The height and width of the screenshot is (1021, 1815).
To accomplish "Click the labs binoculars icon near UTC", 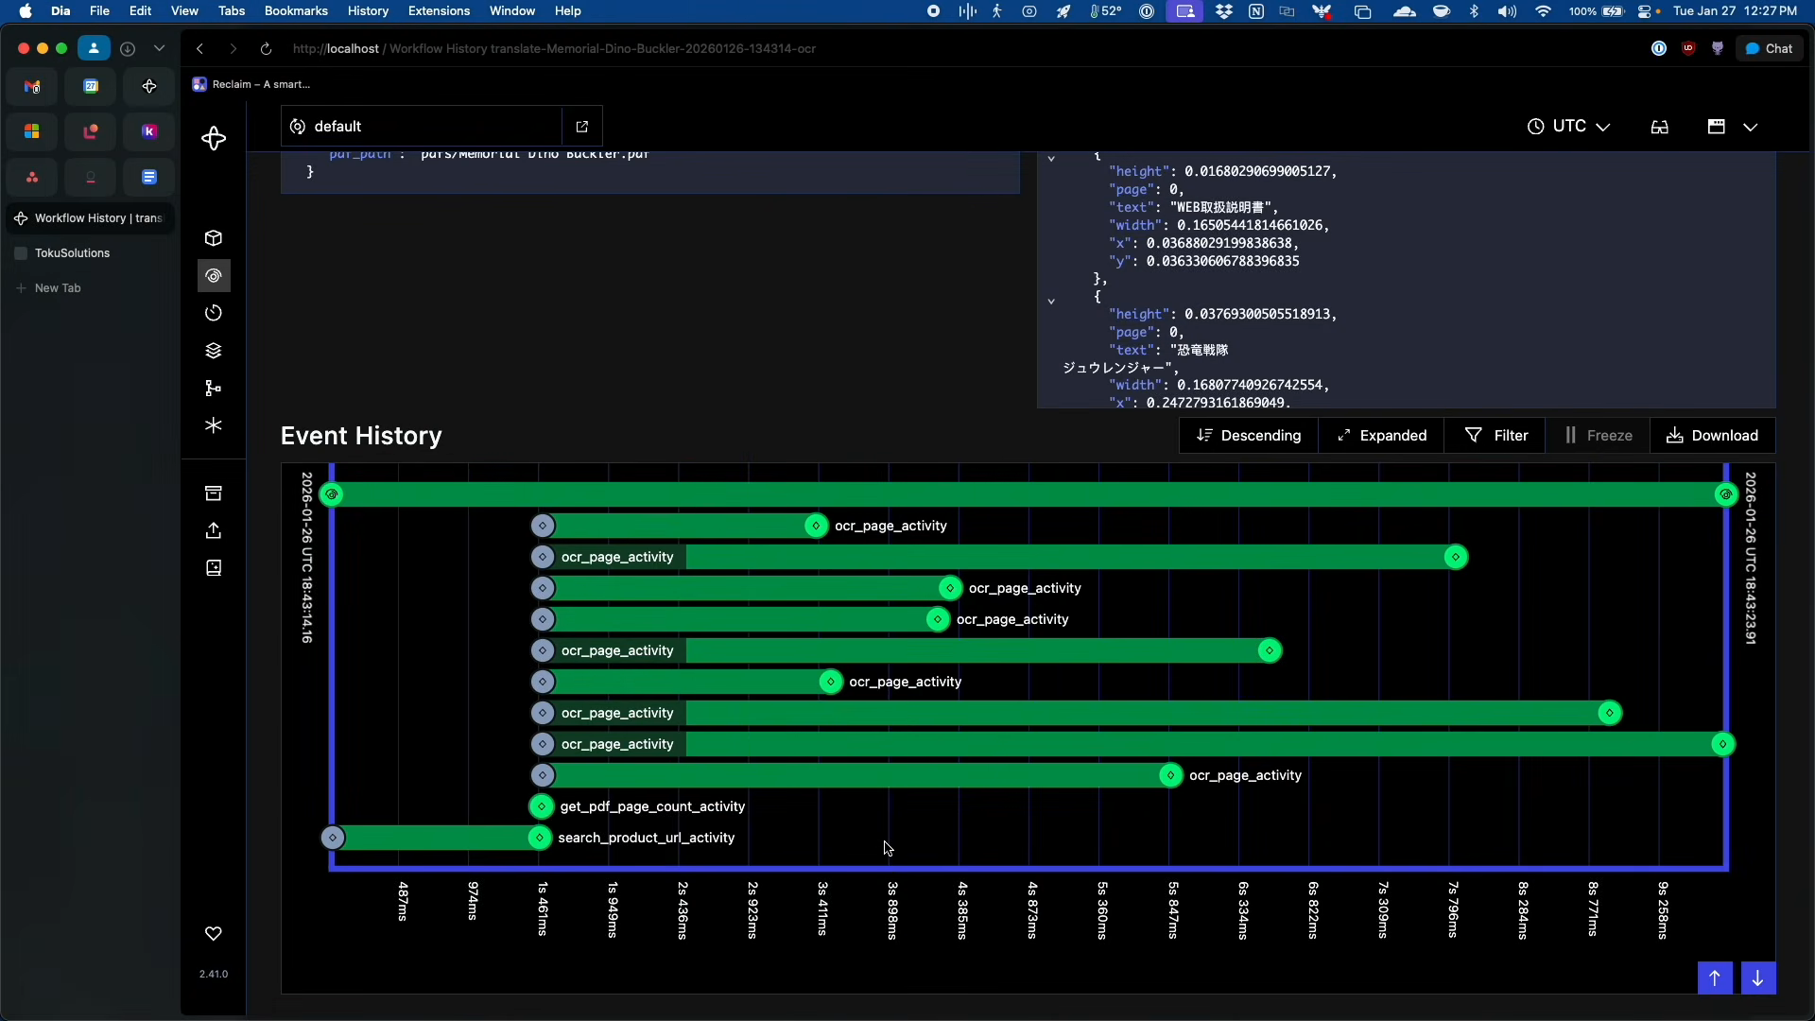I will [x=1660, y=127].
